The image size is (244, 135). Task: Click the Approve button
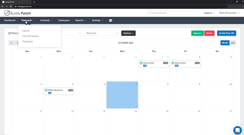[197, 33]
